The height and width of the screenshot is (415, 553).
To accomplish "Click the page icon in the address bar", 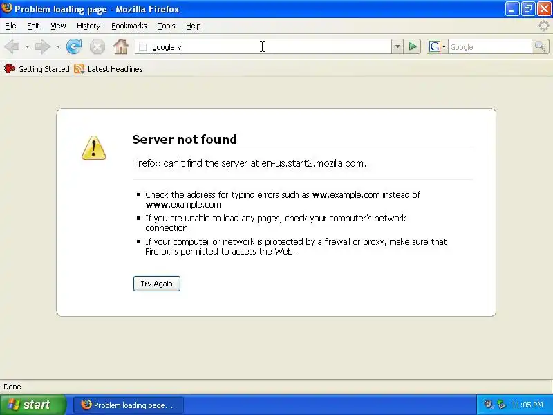I will point(142,46).
